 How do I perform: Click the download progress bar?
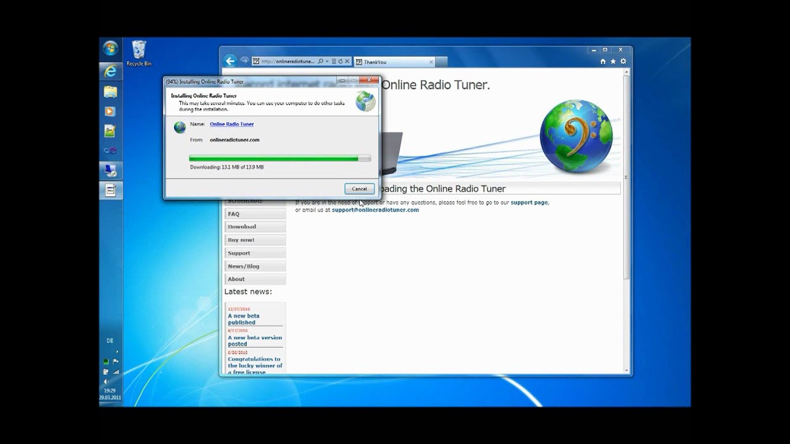[280, 158]
